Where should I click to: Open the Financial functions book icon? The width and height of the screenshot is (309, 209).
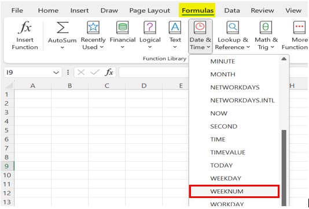(122, 28)
